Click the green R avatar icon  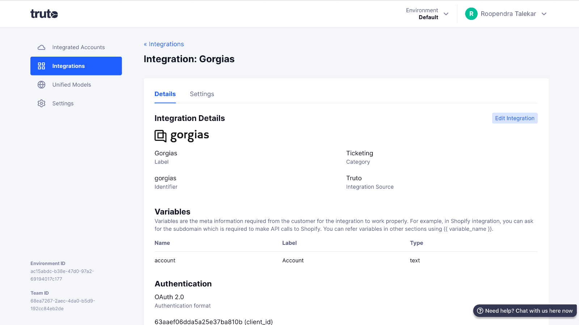tap(471, 14)
